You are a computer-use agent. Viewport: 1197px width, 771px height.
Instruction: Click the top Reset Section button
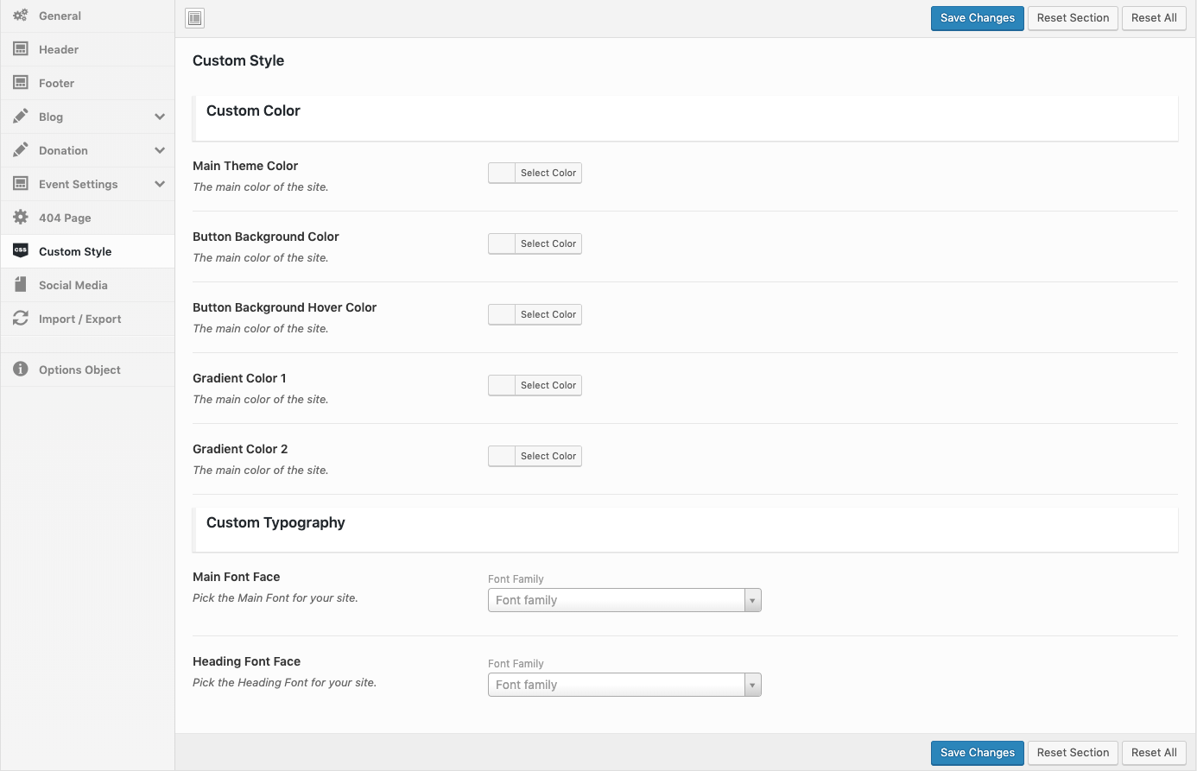pyautogui.click(x=1073, y=18)
